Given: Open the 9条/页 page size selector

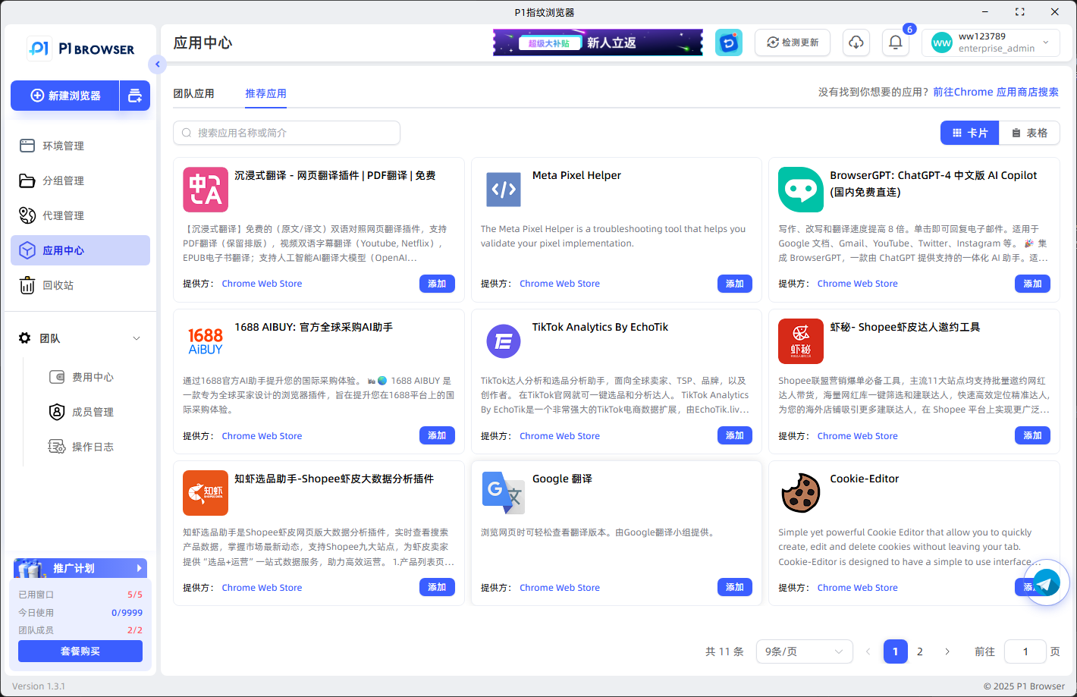Looking at the screenshot, I should click(804, 651).
